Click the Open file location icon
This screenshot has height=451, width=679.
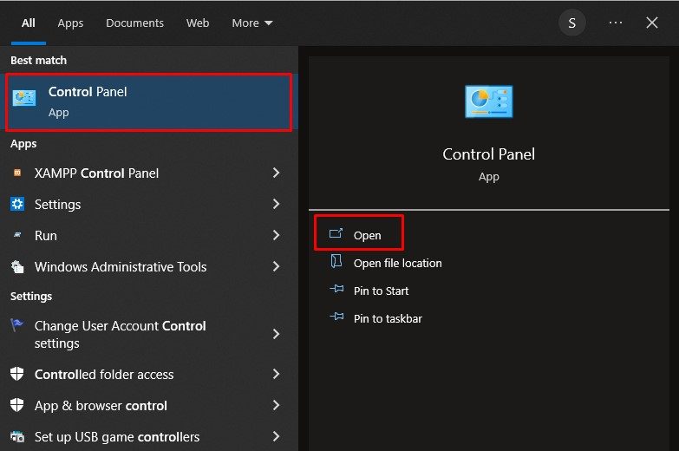(336, 261)
